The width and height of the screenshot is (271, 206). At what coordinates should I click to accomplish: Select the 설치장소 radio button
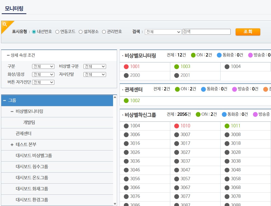click(80, 31)
